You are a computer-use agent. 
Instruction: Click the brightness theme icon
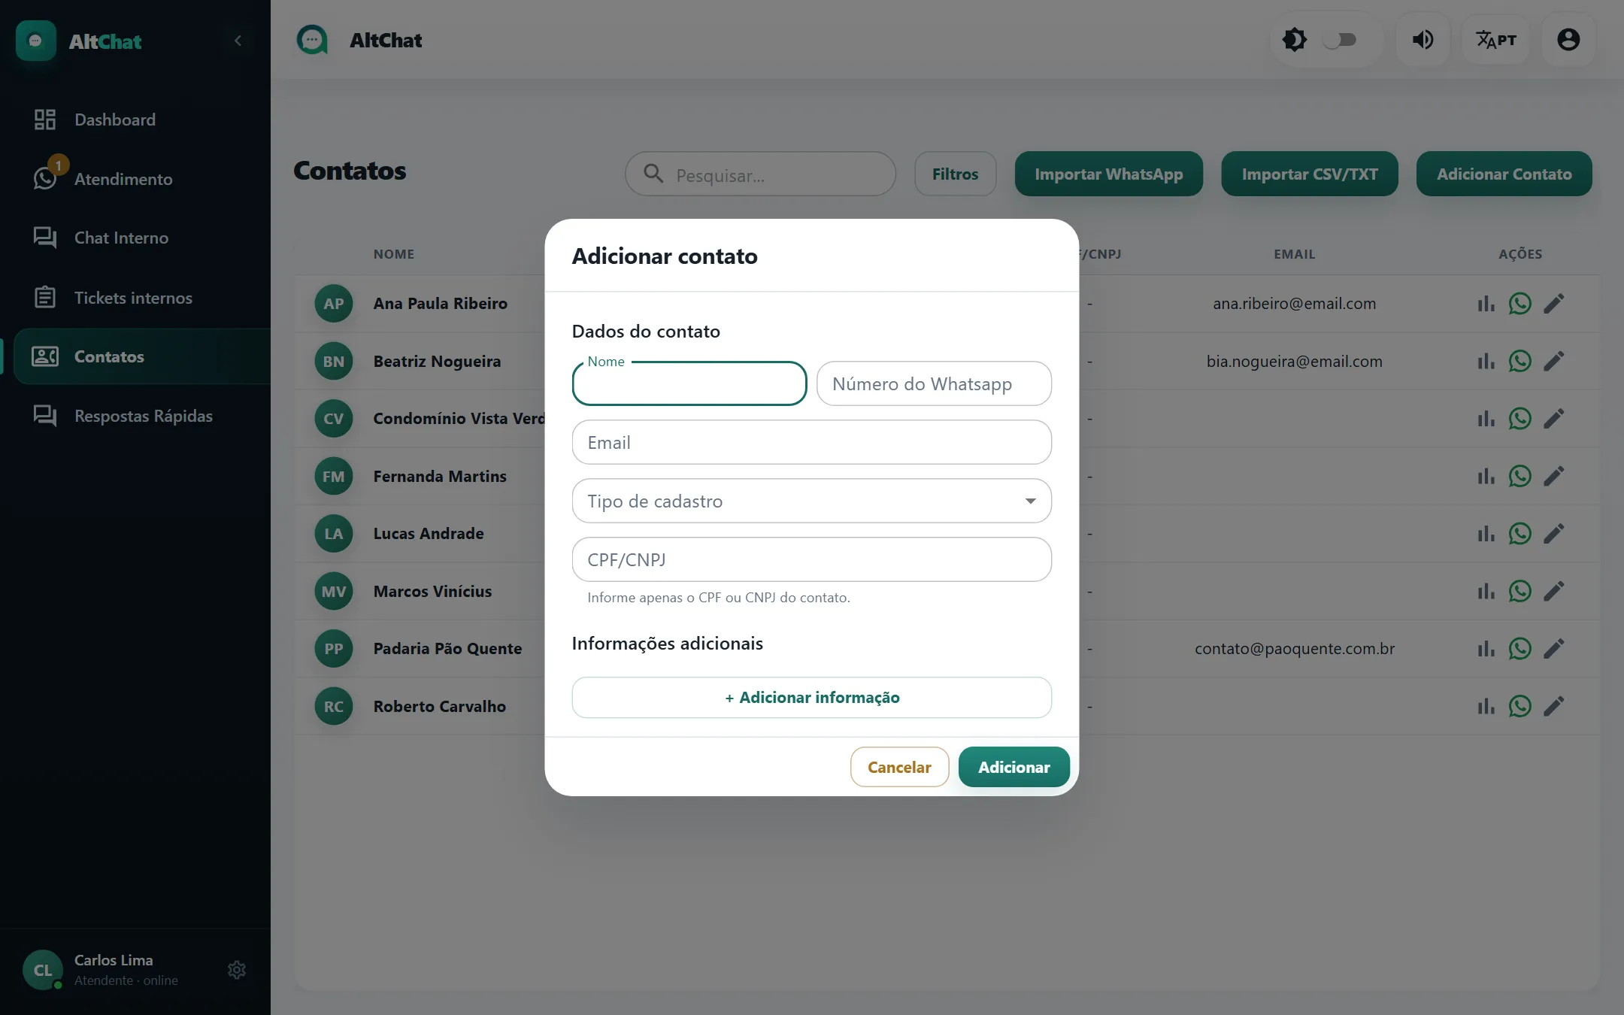click(1294, 40)
